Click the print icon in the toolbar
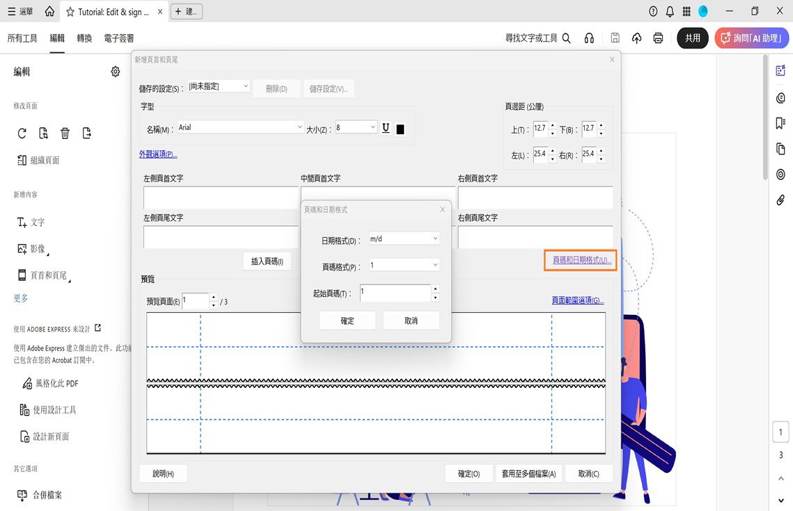The width and height of the screenshot is (793, 511). click(x=658, y=38)
